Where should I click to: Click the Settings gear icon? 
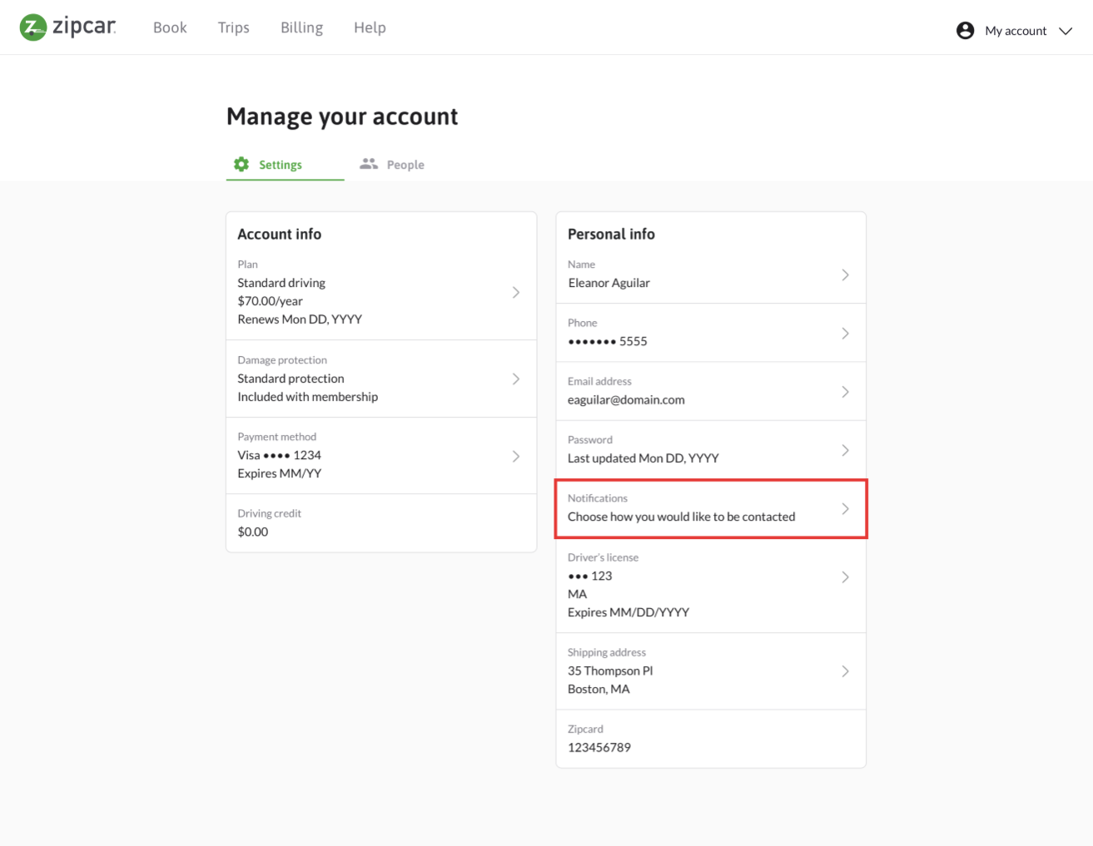click(241, 164)
